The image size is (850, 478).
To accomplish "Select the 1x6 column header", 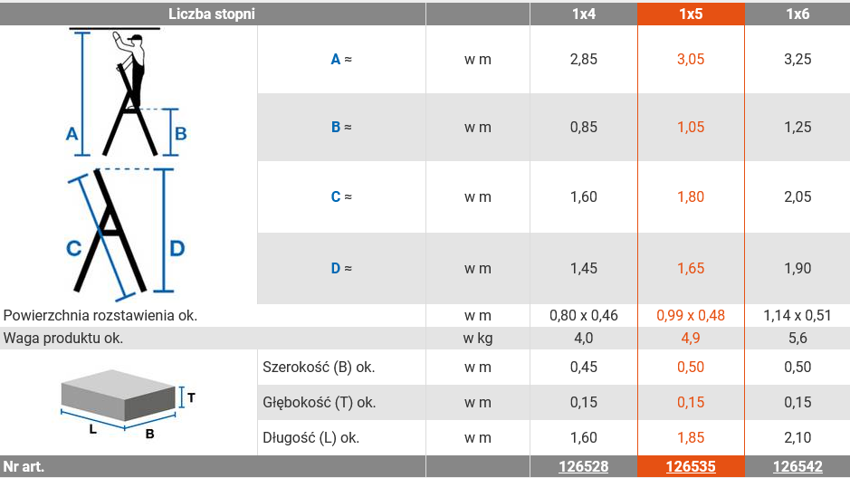I will (797, 14).
